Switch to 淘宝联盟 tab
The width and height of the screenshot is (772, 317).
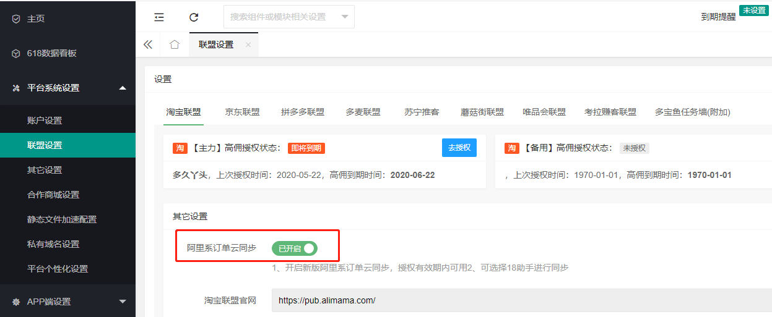tap(183, 112)
